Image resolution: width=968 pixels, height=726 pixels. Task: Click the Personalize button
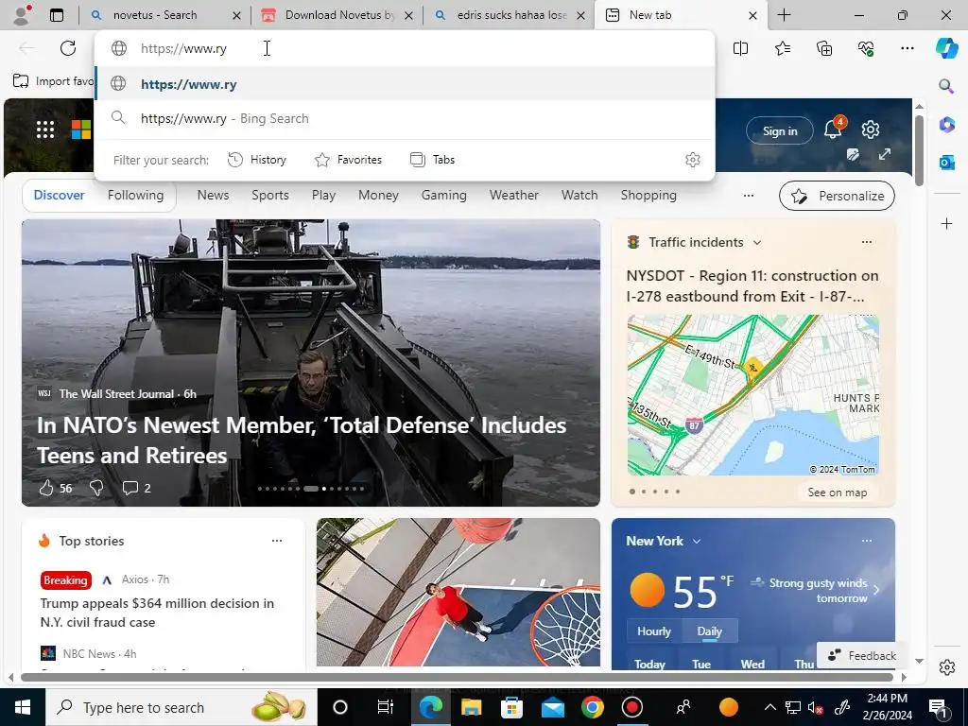click(x=837, y=196)
